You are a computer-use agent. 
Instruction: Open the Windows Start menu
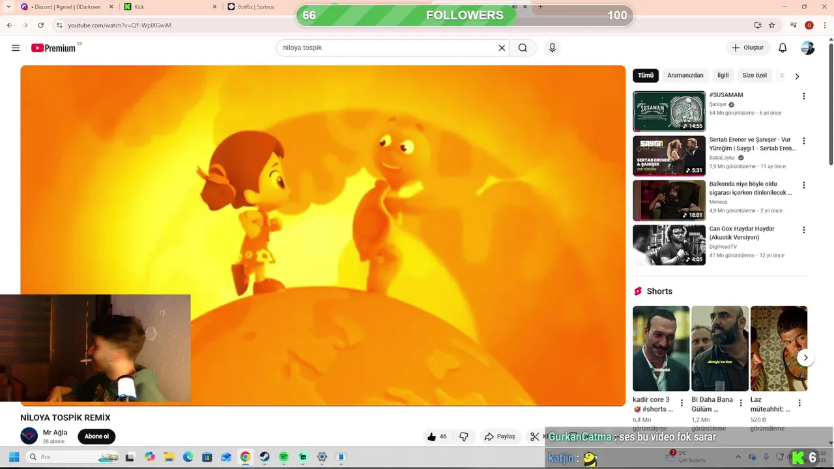pos(14,457)
